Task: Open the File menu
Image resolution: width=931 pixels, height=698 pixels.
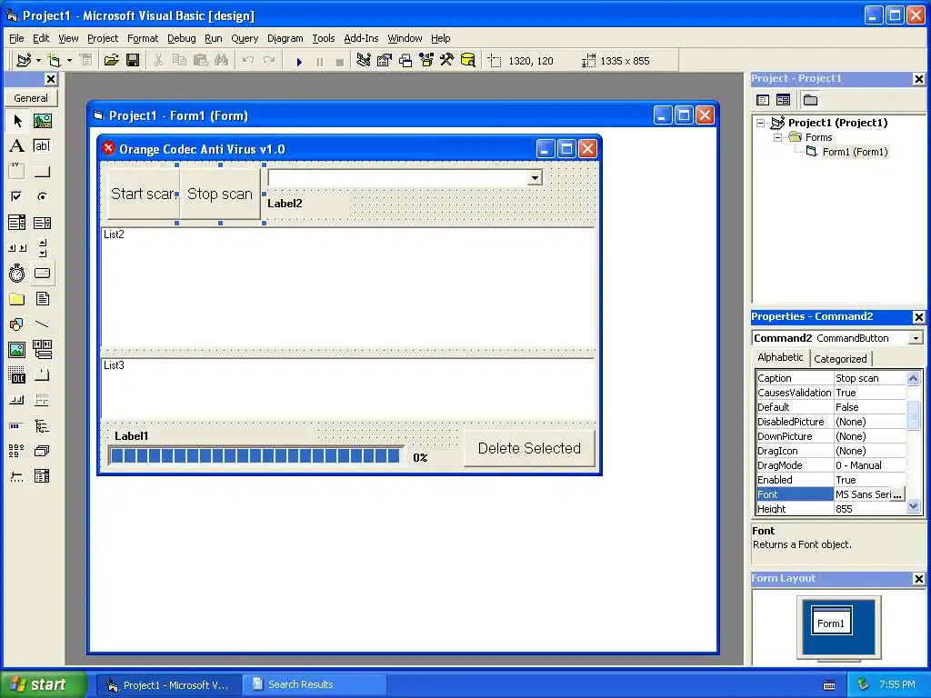Action: tap(16, 38)
